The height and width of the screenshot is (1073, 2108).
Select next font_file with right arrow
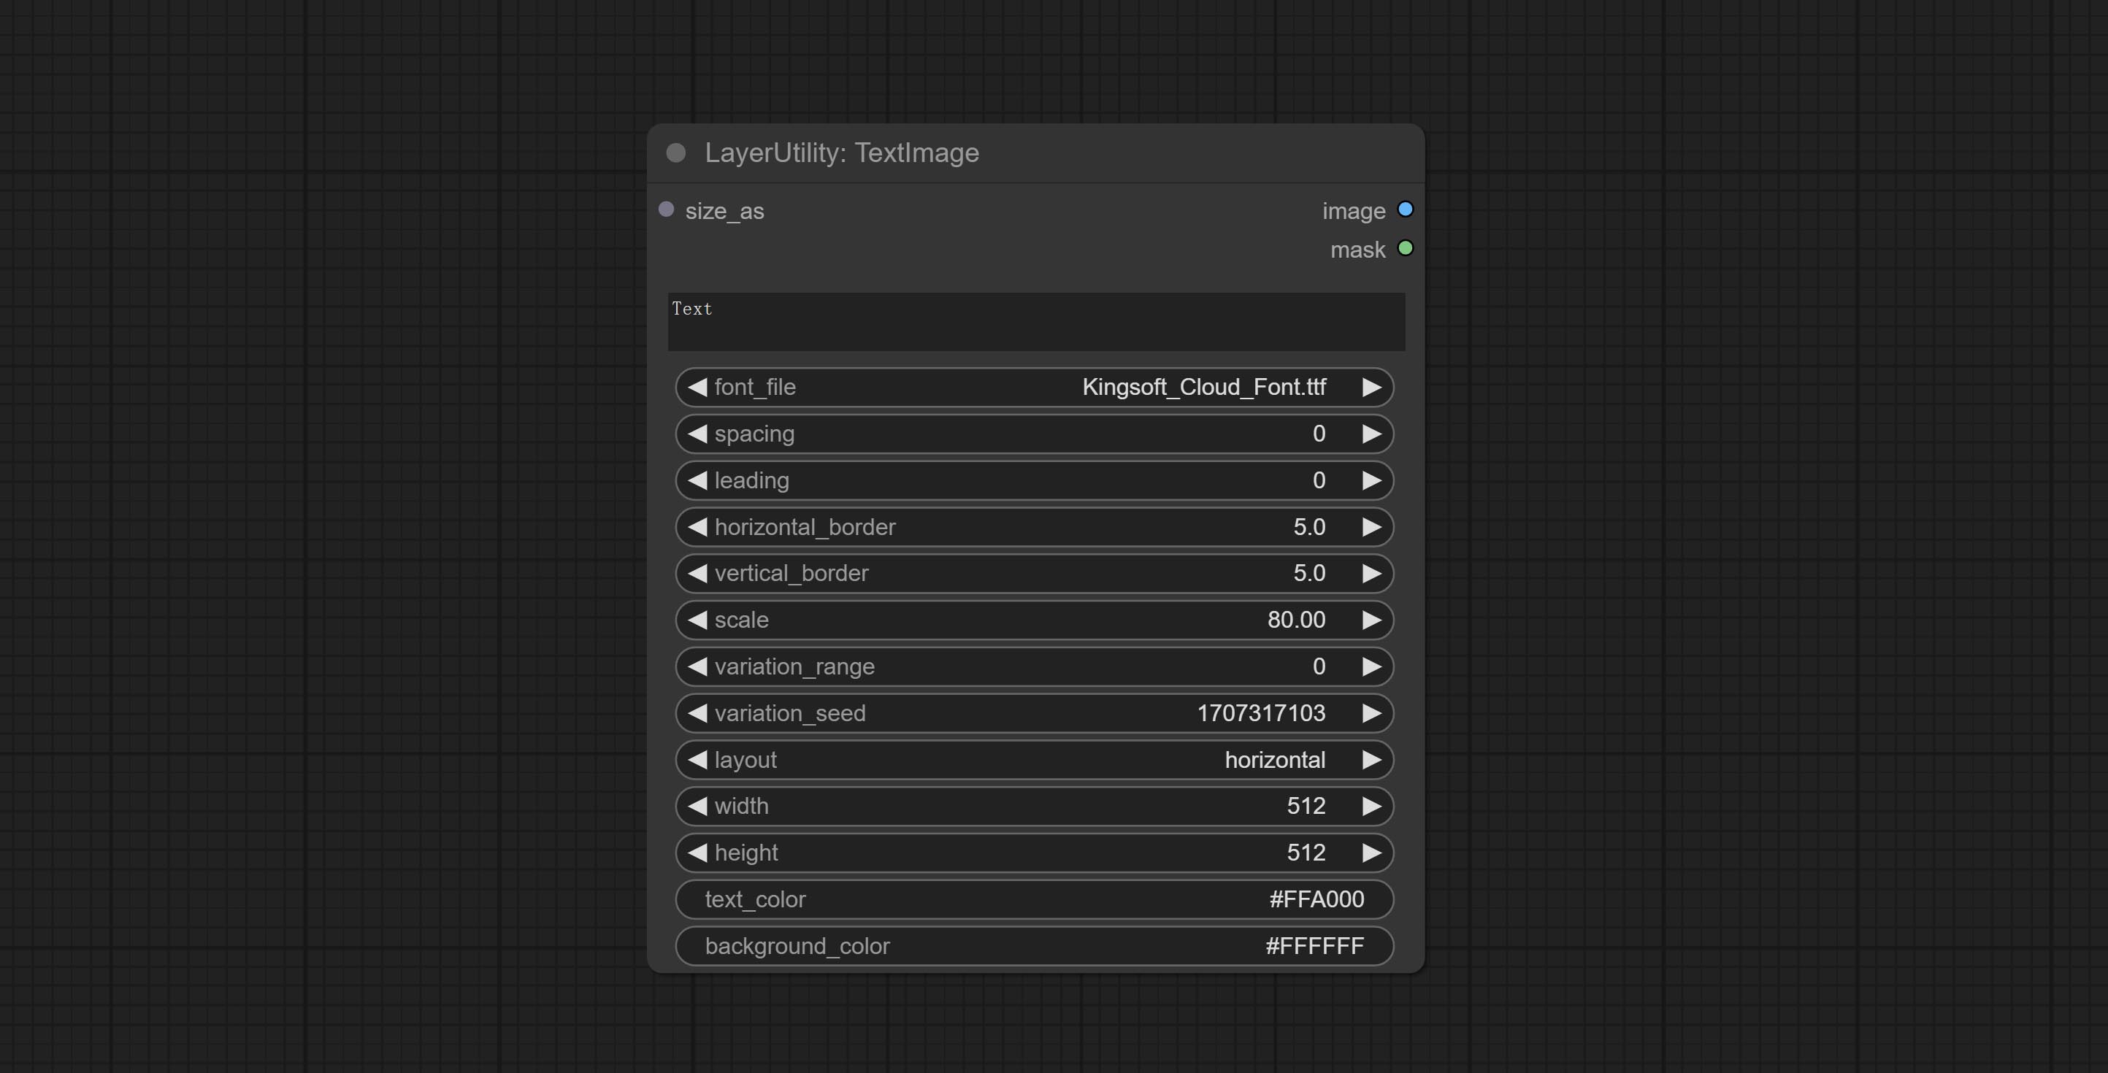pos(1371,387)
